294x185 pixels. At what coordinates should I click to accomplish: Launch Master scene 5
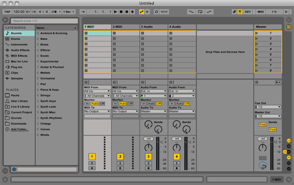coord(257,55)
